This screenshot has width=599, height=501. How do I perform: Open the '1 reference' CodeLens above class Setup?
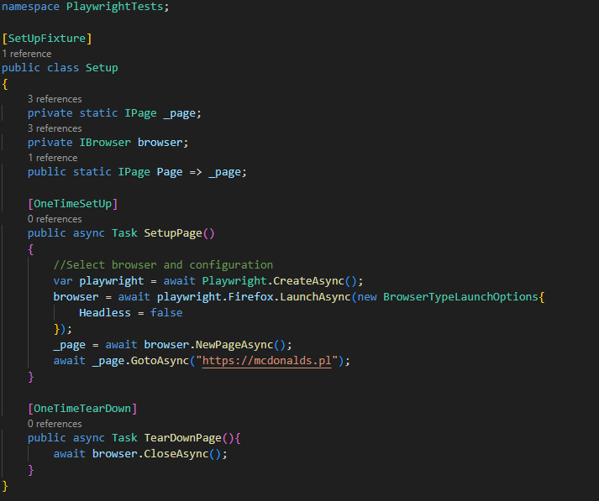(x=27, y=54)
